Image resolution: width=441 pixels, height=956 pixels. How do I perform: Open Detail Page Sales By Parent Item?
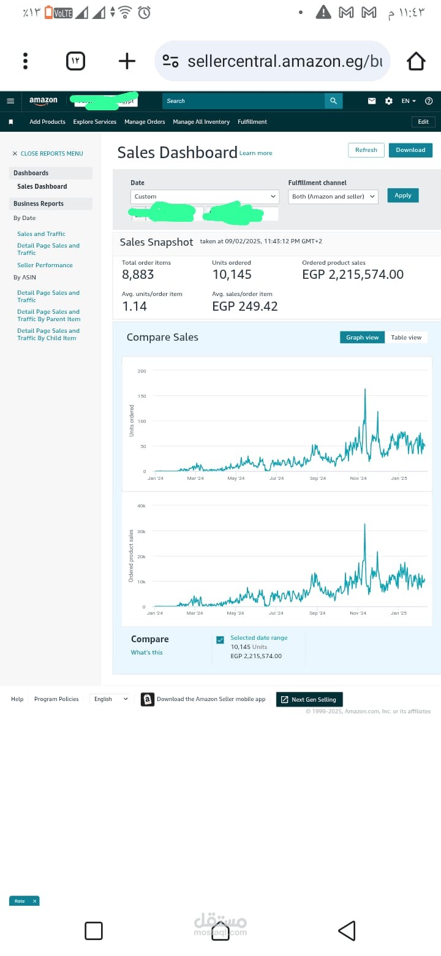[x=49, y=316]
